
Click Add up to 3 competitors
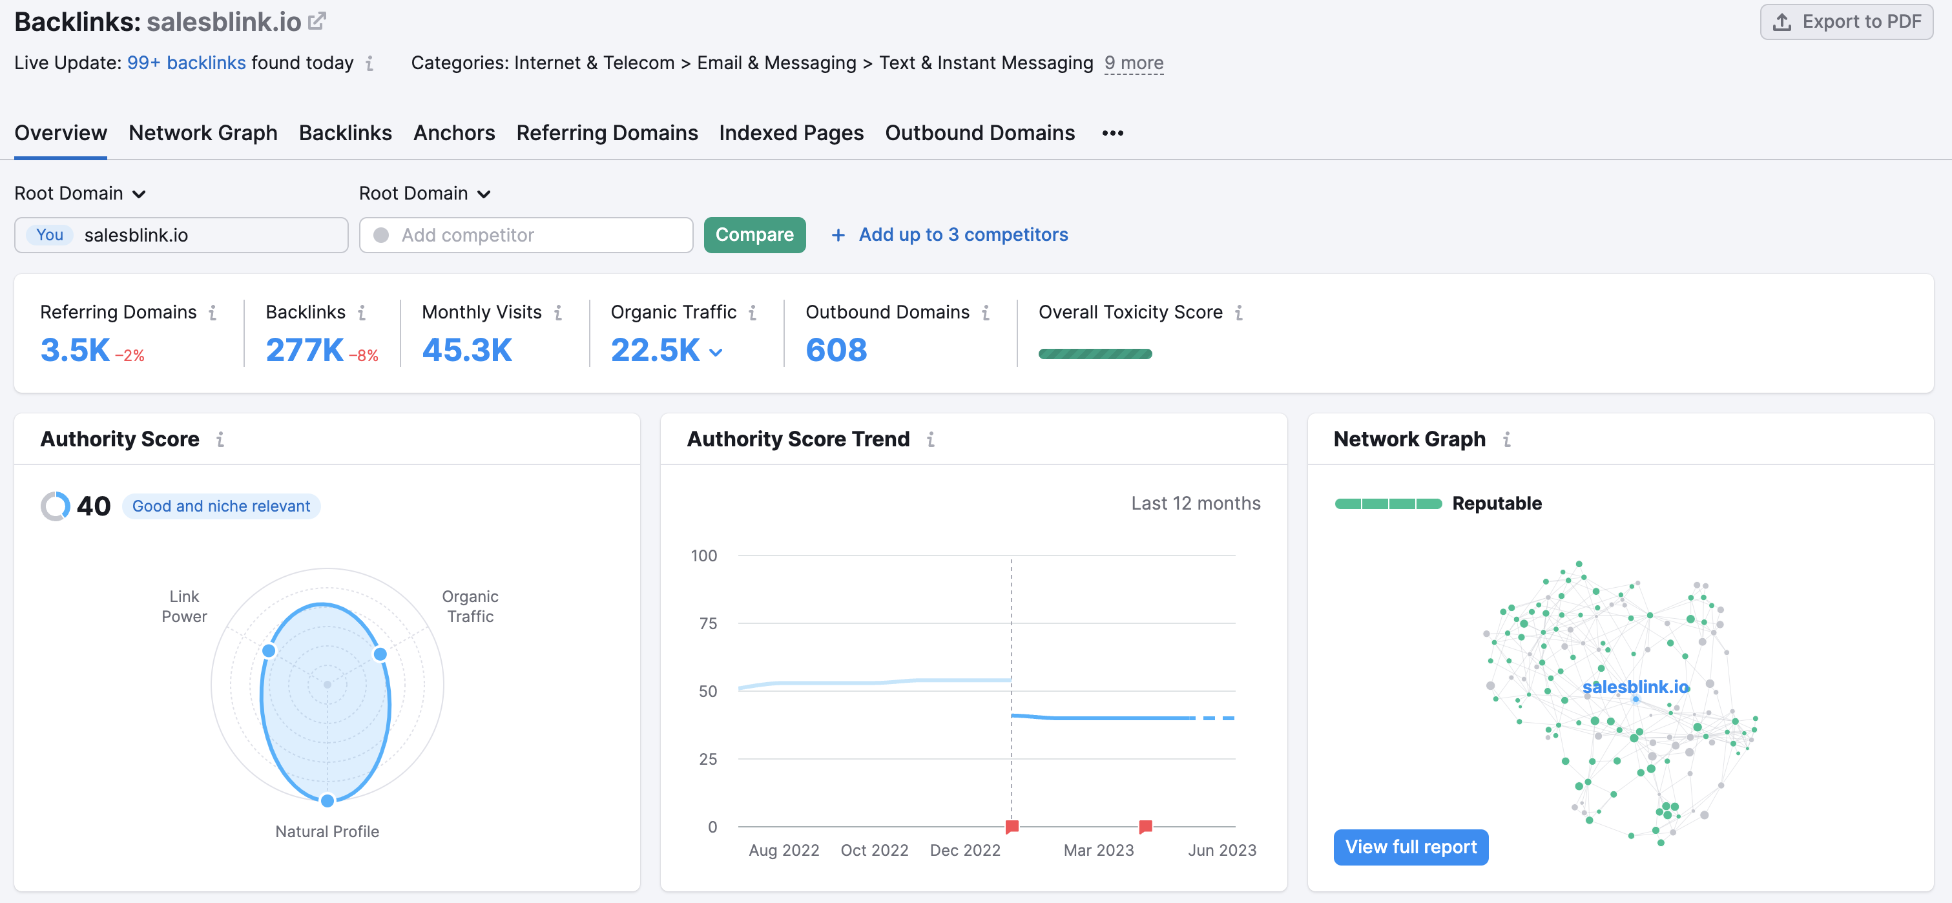962,235
